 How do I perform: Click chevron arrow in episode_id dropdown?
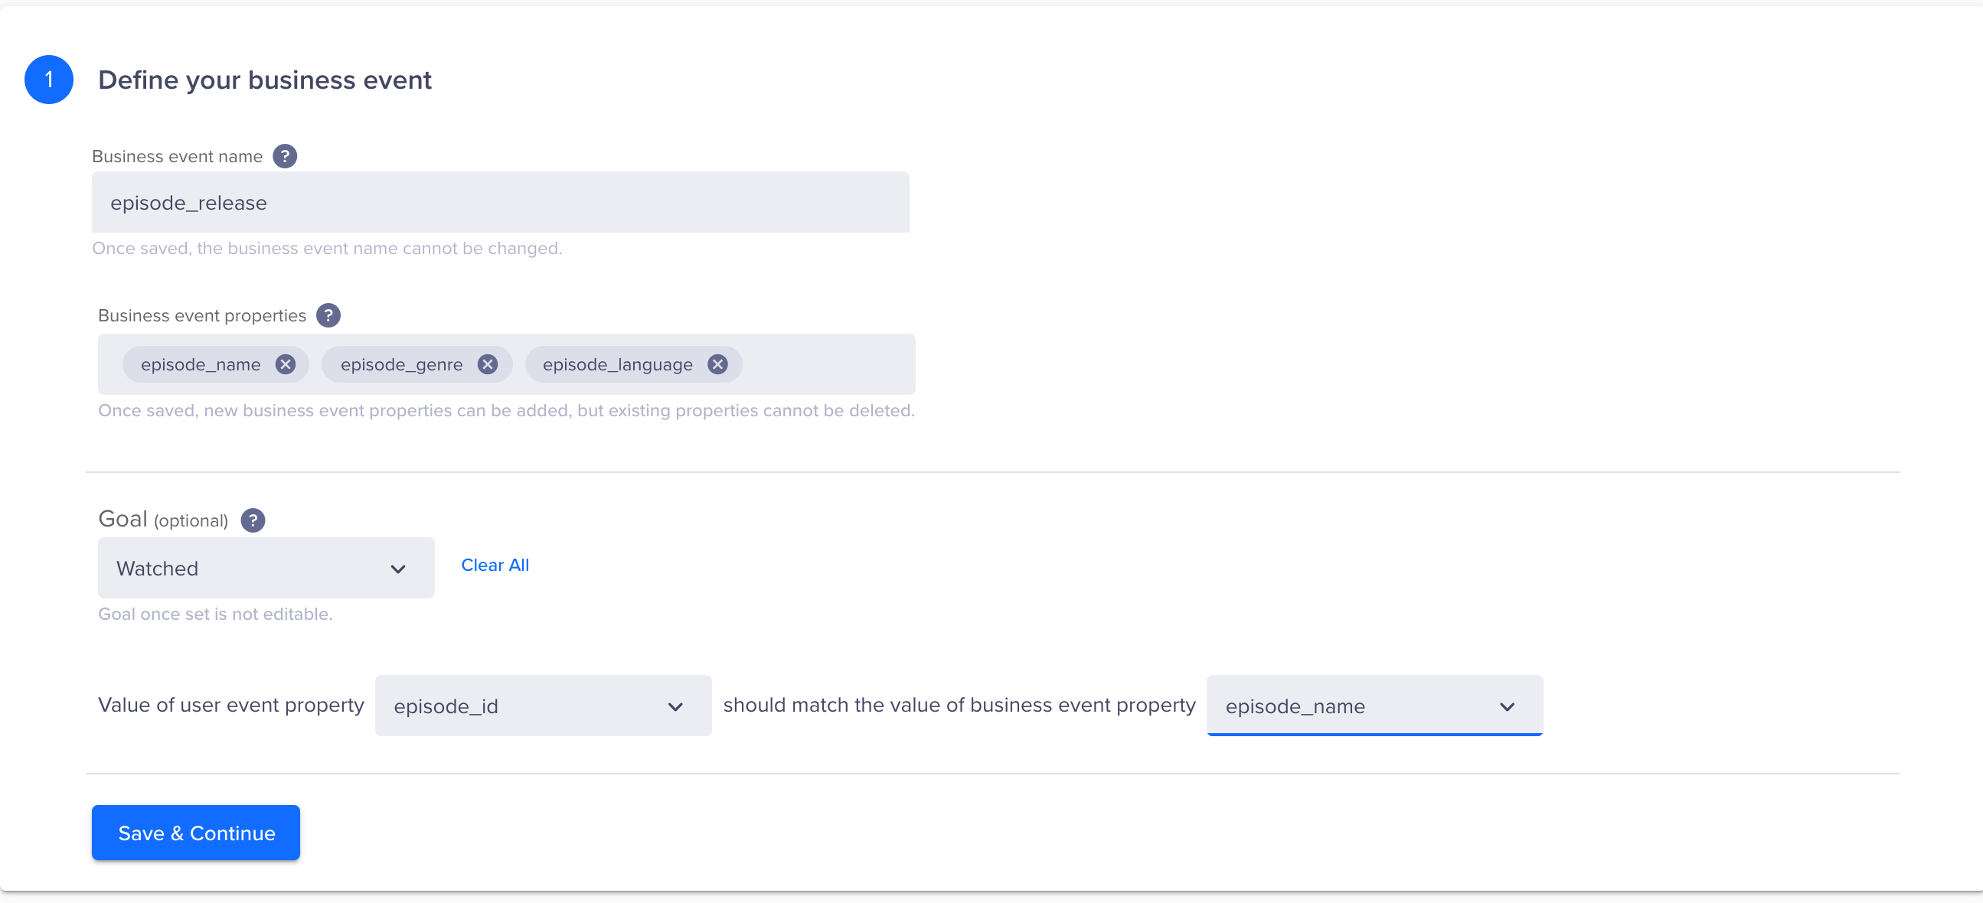pos(675,707)
